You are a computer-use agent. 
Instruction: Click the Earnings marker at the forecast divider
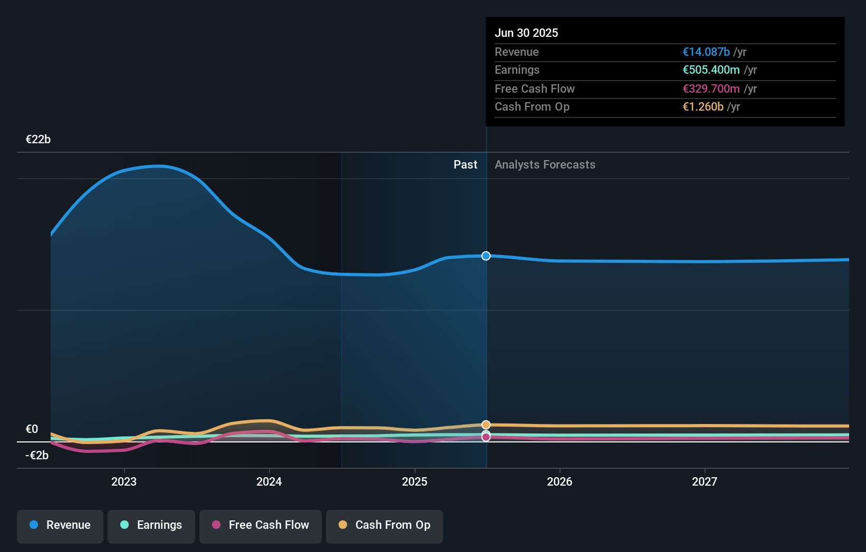(485, 433)
